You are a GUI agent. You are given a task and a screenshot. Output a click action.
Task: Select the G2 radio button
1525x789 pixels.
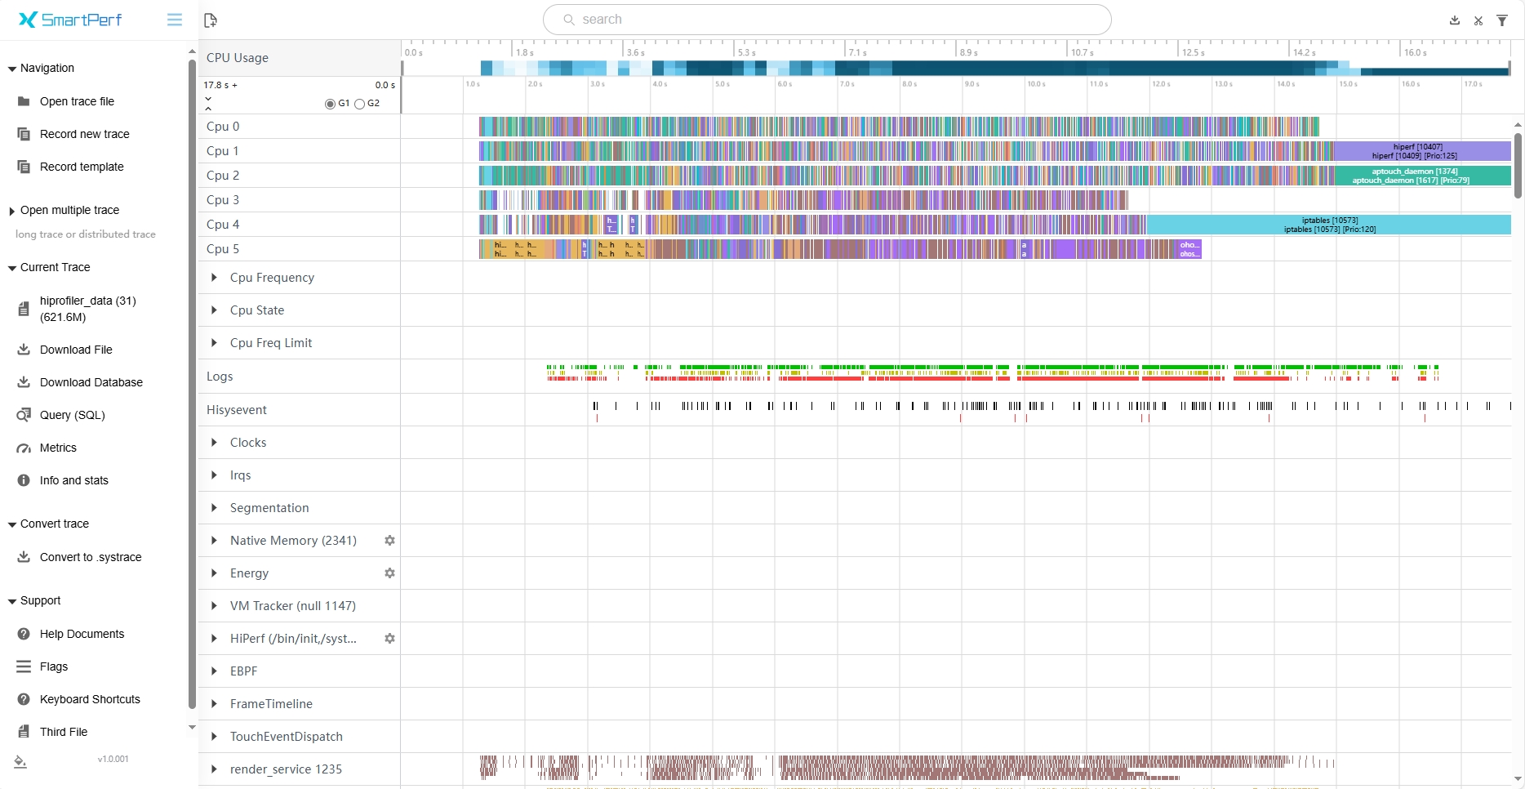[x=359, y=104]
